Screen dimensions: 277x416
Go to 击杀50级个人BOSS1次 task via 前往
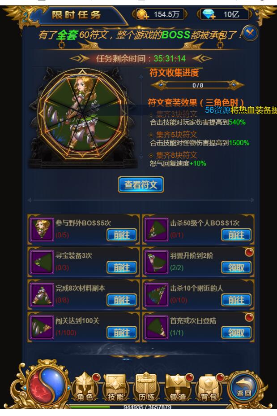pyautogui.click(x=236, y=235)
